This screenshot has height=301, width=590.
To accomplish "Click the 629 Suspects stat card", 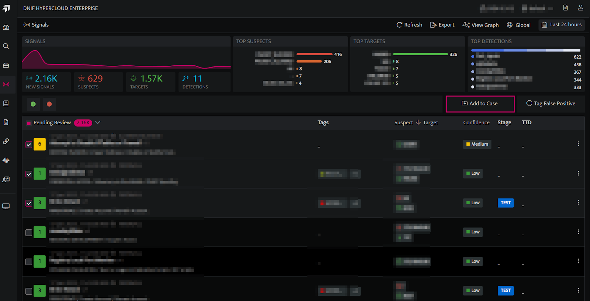I will click(98, 82).
